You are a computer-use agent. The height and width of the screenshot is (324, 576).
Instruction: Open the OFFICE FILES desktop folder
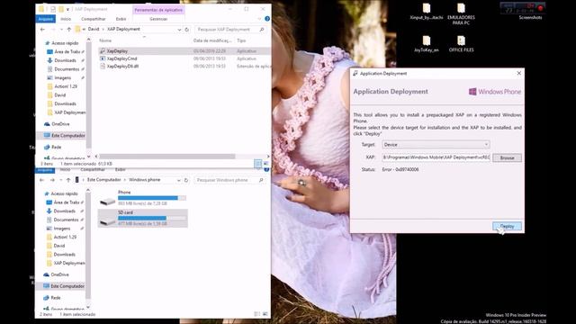pos(461,44)
